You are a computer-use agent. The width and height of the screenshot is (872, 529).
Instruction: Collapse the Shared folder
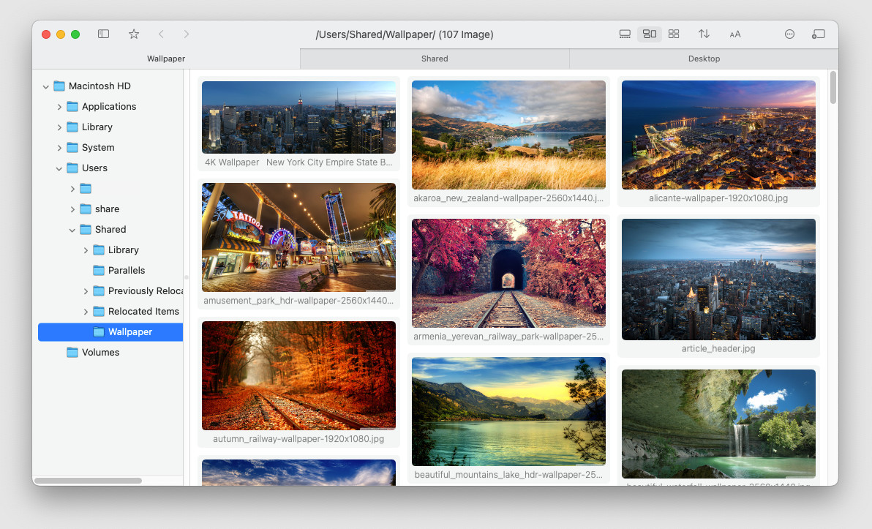click(72, 230)
